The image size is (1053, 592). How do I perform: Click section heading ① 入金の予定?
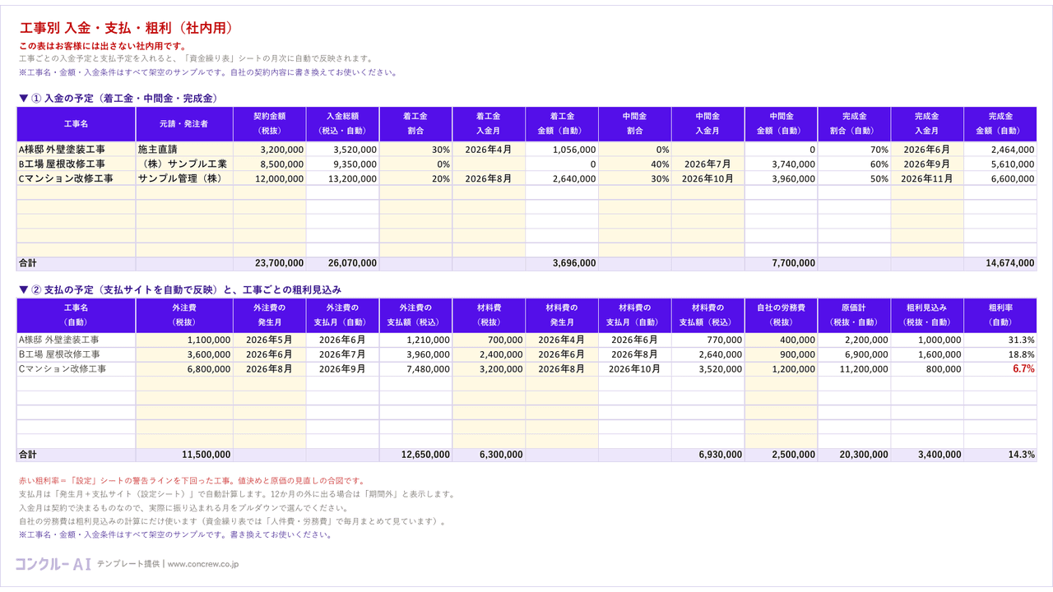coord(118,98)
